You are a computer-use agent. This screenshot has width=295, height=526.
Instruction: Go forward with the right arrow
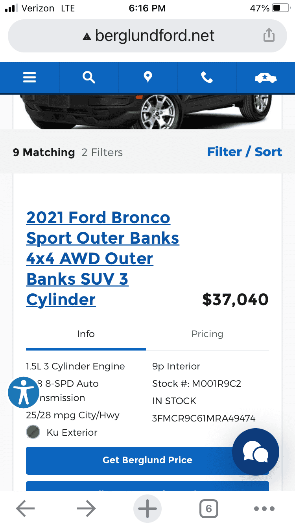pos(87,509)
